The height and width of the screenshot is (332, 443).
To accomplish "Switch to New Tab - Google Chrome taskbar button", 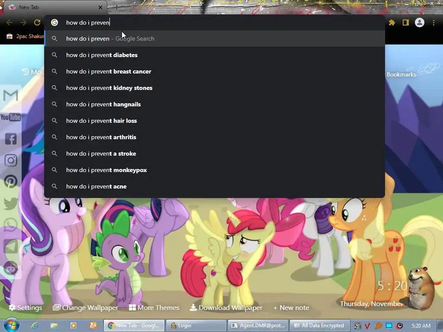I will pos(134,326).
